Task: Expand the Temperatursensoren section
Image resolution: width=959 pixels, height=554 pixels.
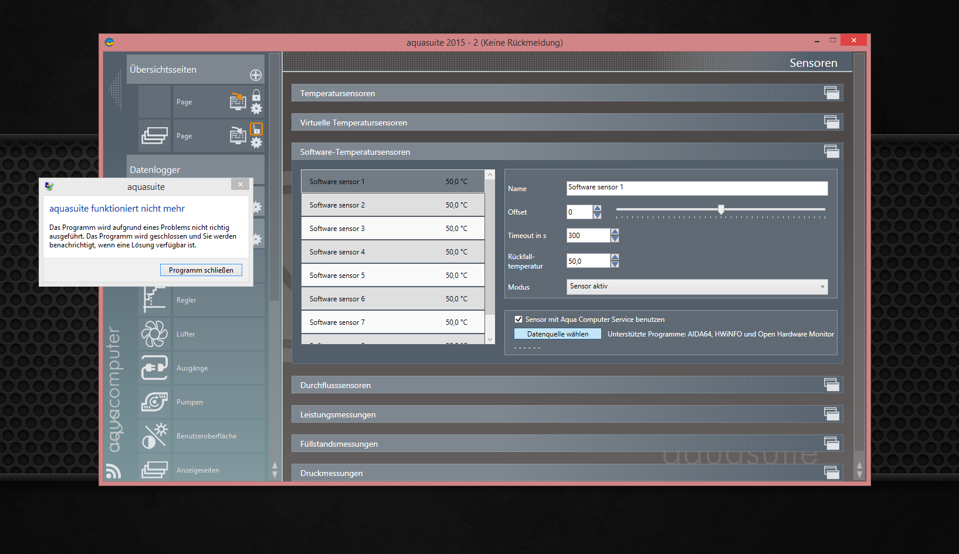Action: point(831,93)
